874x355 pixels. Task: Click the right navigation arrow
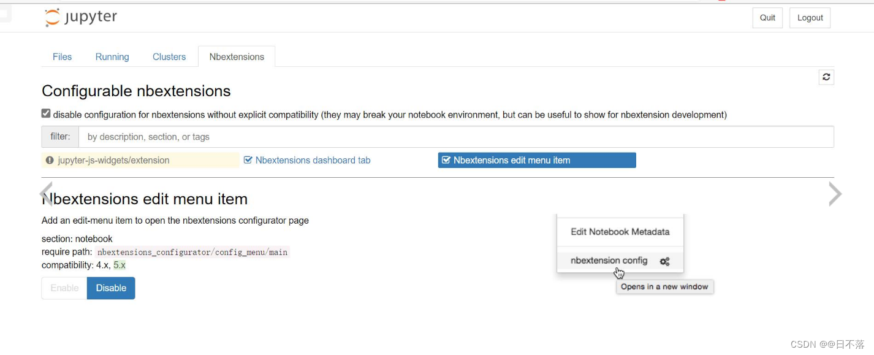click(x=835, y=193)
